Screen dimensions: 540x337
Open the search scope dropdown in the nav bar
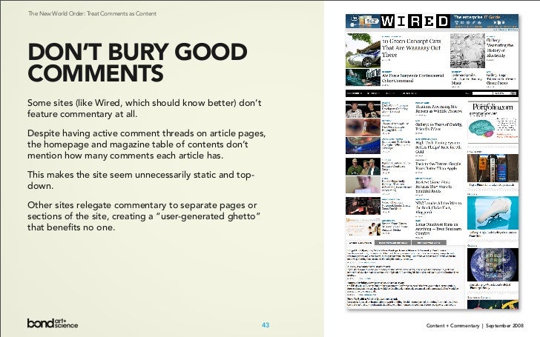503,93
